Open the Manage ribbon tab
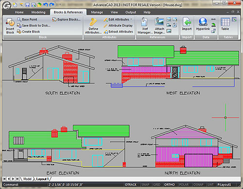This screenshot has height=189, width=243. point(97,12)
